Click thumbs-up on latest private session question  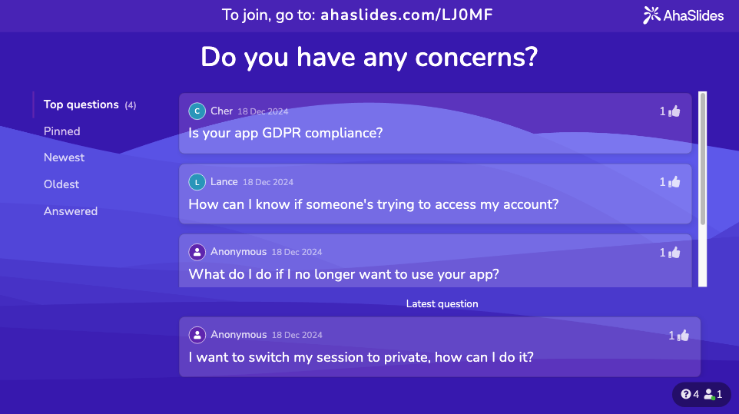684,336
